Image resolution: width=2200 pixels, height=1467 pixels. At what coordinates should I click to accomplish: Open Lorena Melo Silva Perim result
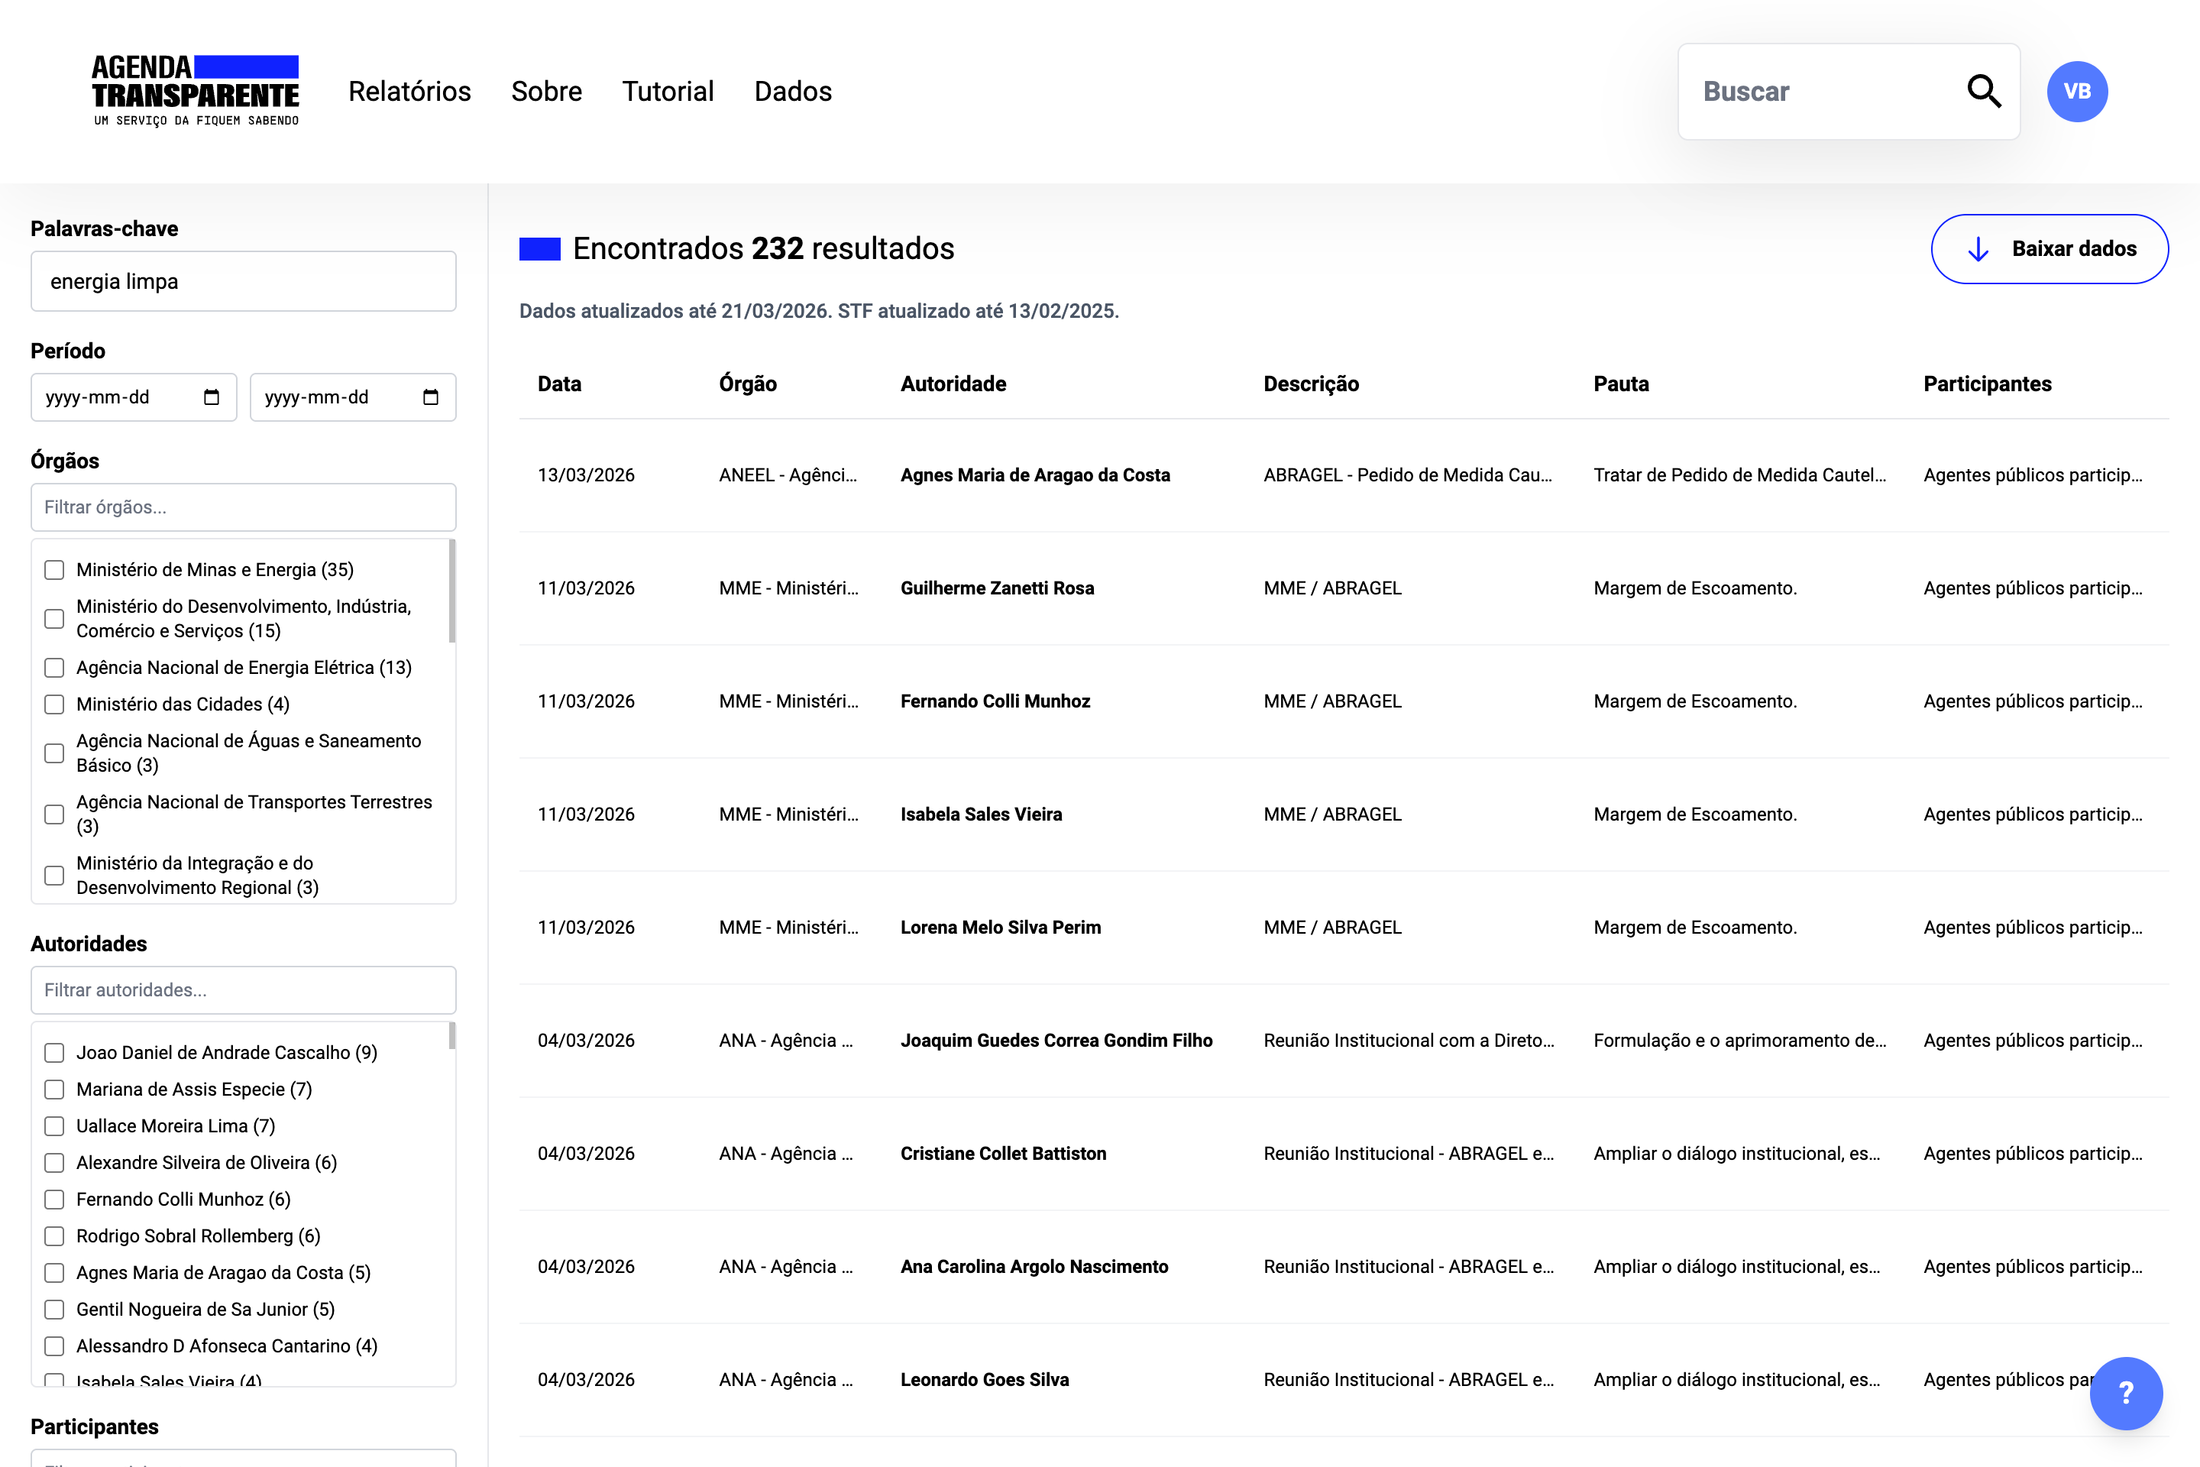(x=1343, y=928)
